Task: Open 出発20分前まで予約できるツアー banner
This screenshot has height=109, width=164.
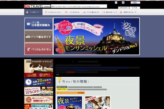Action: pos(39,82)
